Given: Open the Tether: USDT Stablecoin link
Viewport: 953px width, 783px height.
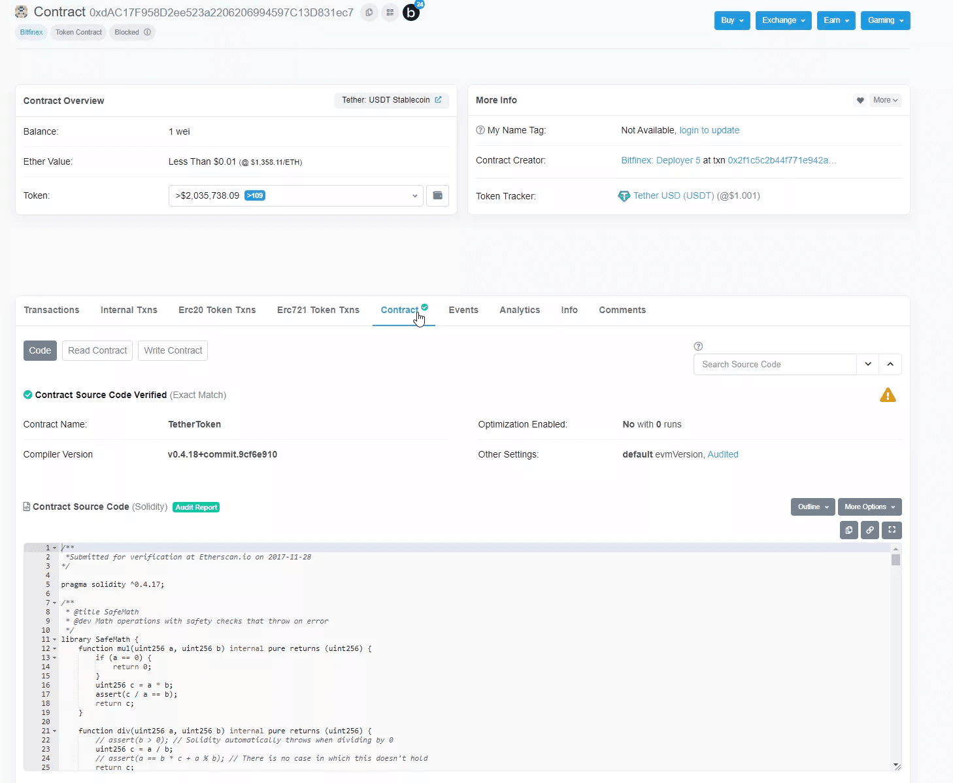Looking at the screenshot, I should click(391, 100).
